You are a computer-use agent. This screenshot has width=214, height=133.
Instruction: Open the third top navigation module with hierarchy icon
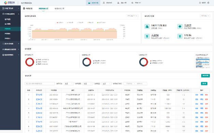pyautogui.click(x=122, y=3)
